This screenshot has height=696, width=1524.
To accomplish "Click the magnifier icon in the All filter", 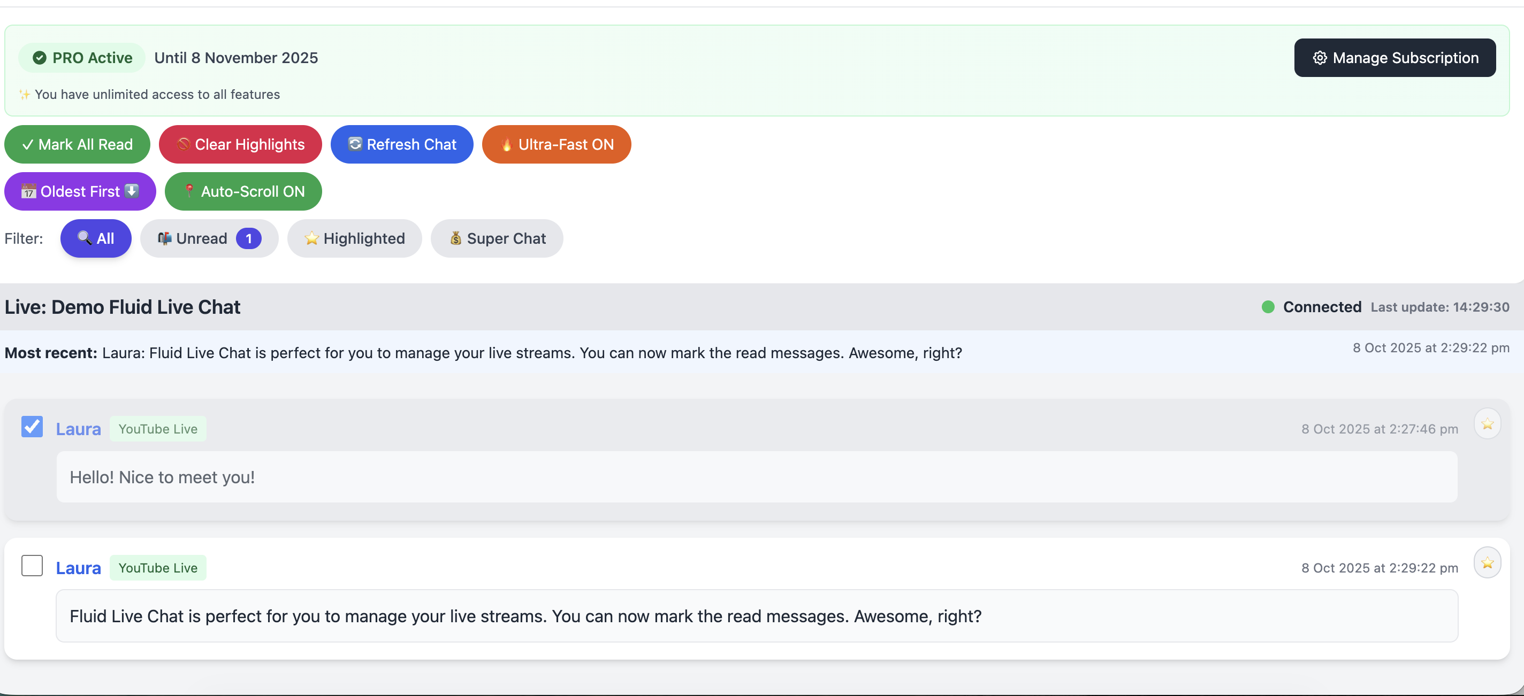I will point(85,238).
